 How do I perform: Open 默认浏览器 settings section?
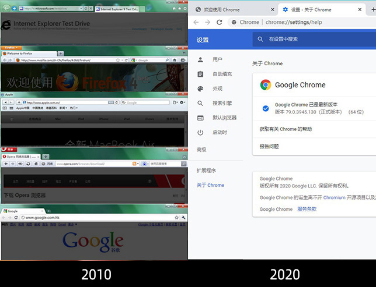click(224, 118)
